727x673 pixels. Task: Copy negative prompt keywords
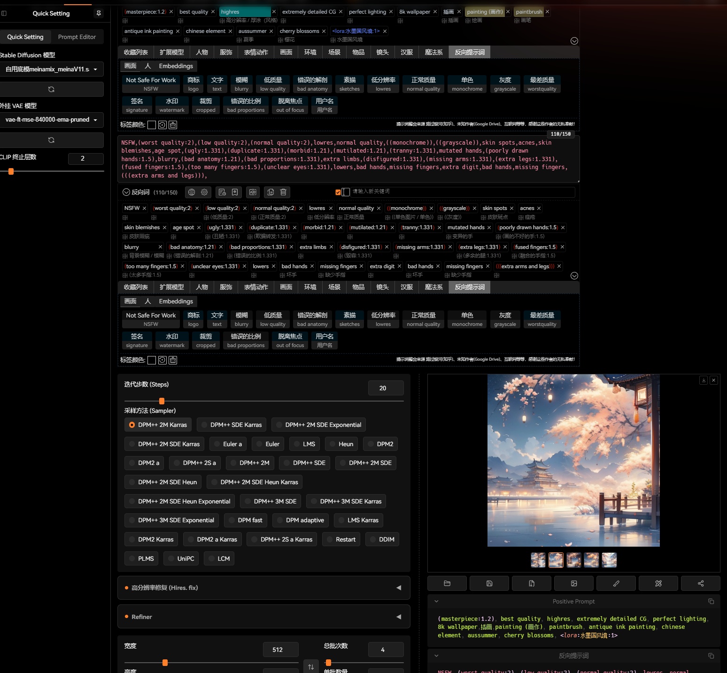(271, 192)
